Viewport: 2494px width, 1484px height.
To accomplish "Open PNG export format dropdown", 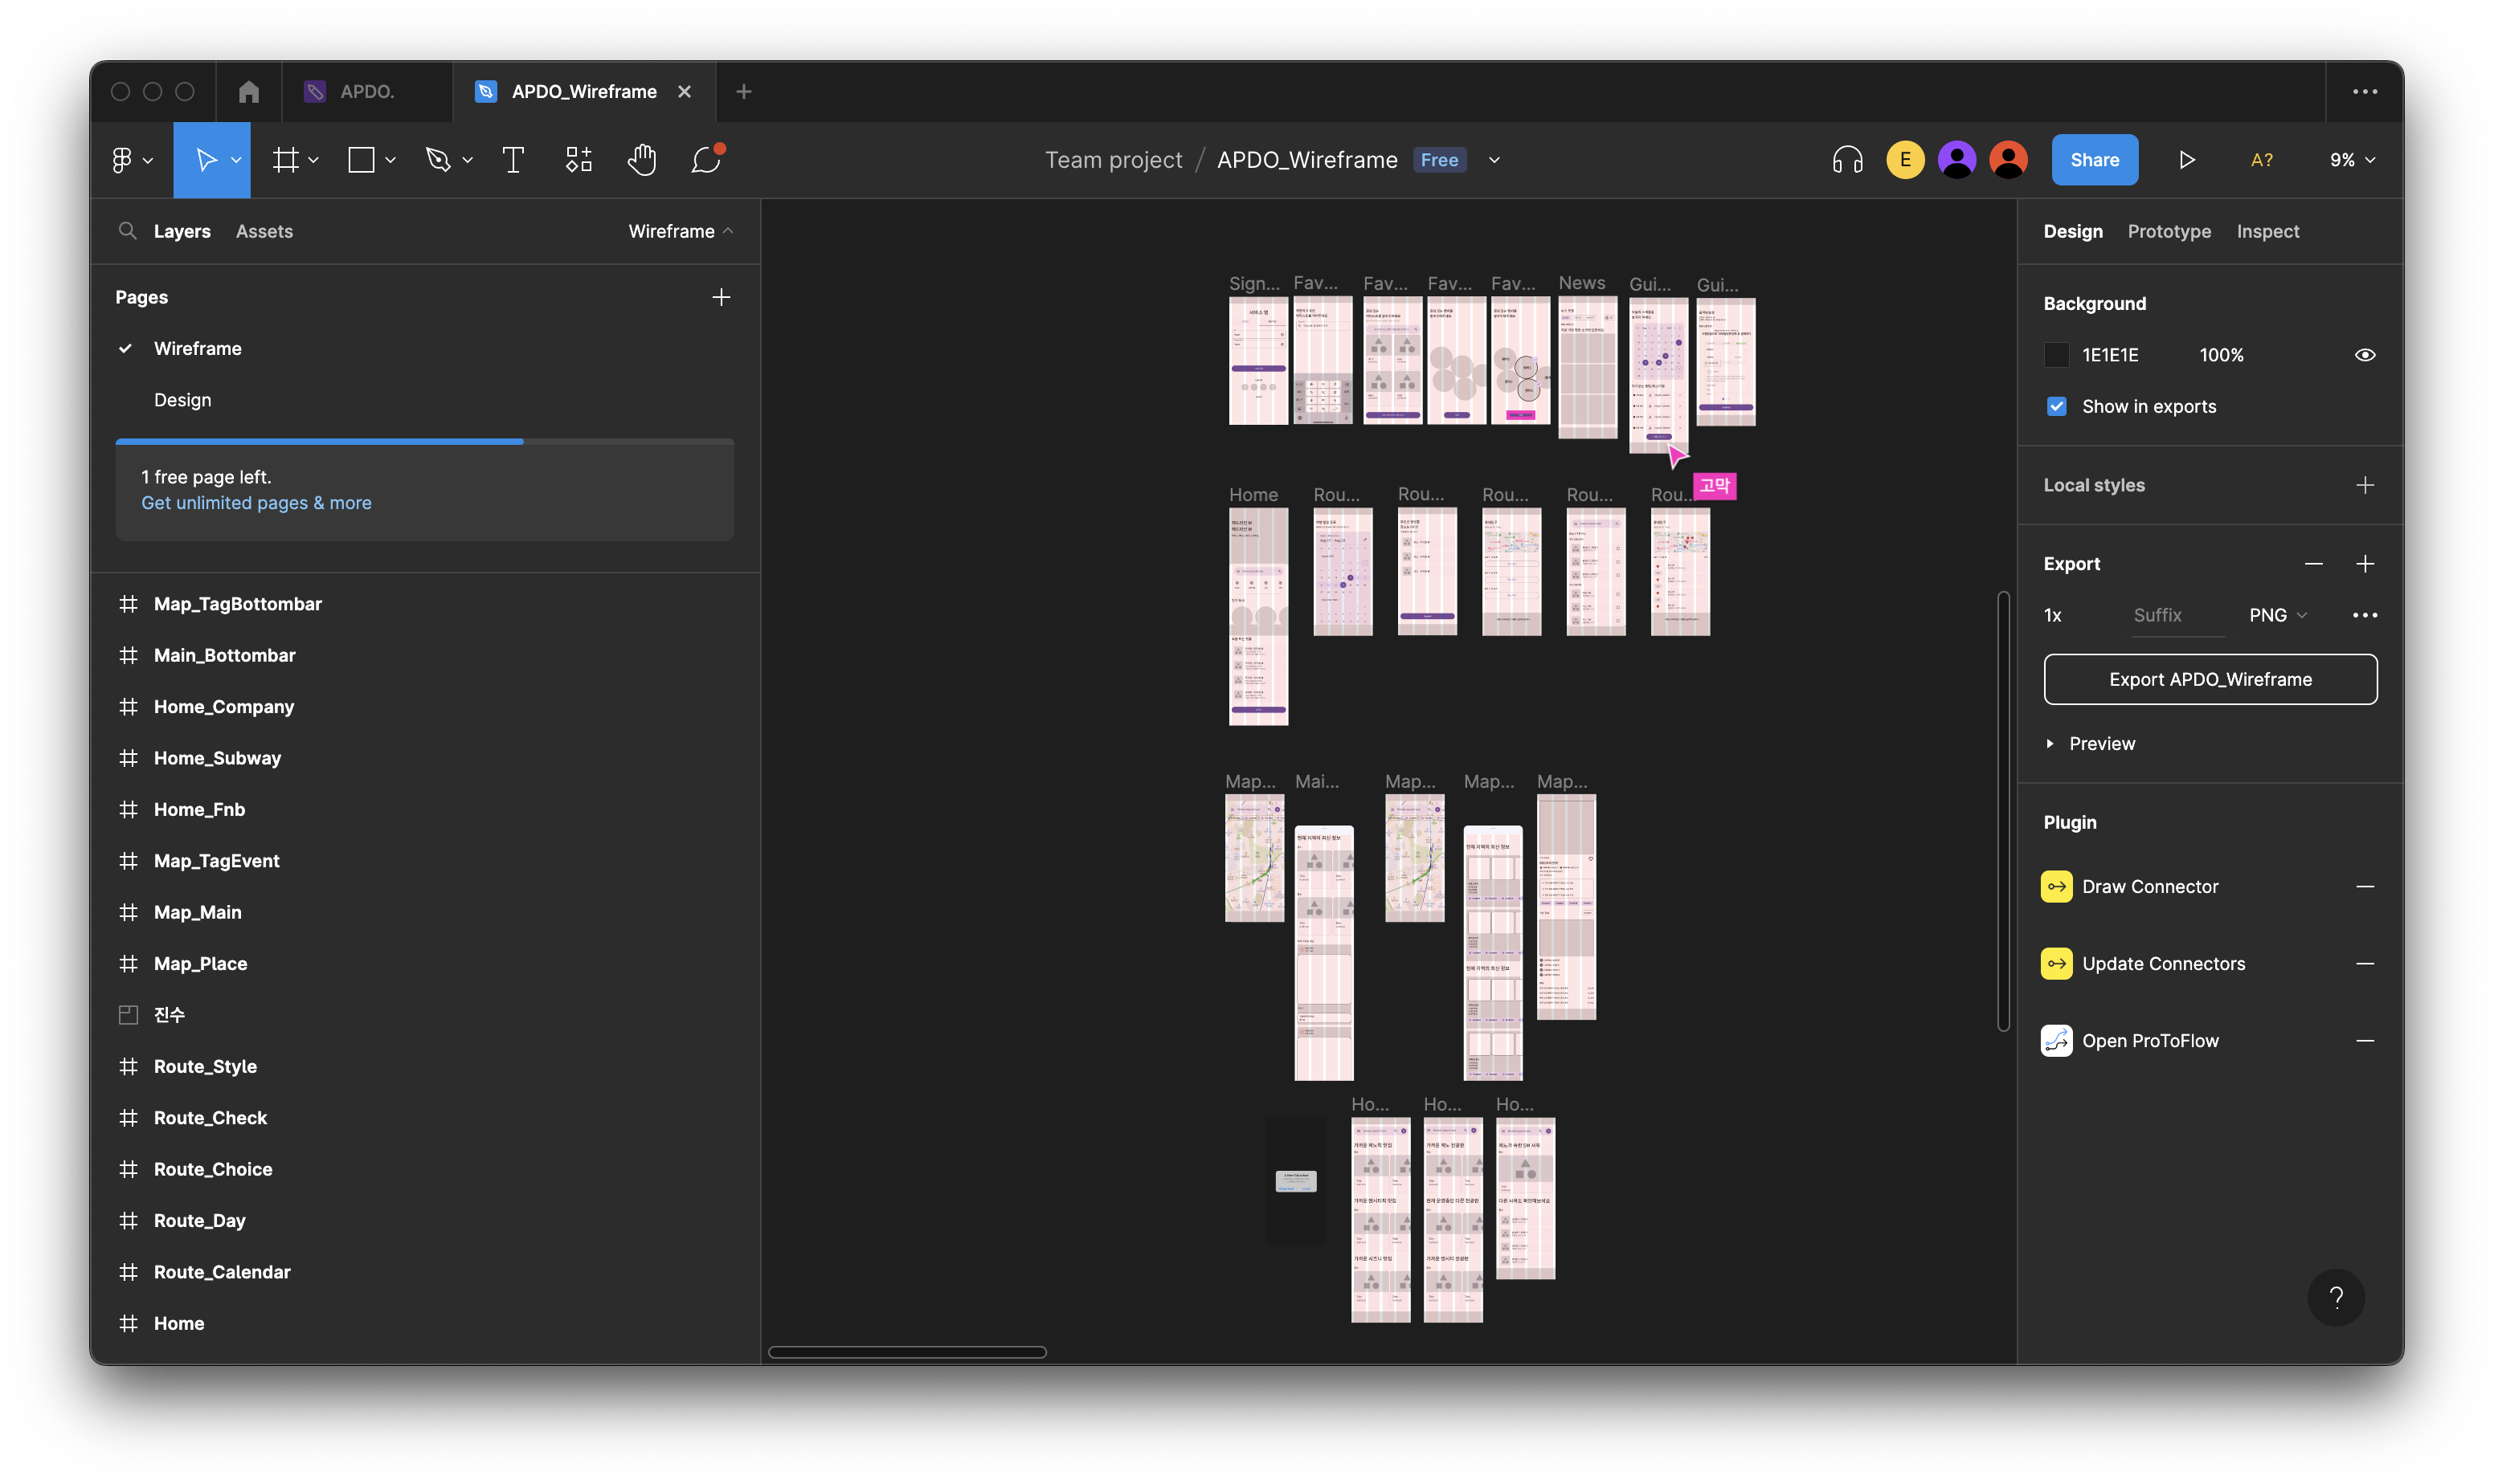I will 2278,616.
